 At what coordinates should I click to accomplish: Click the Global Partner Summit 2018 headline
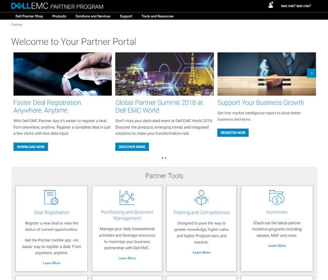coord(159,107)
